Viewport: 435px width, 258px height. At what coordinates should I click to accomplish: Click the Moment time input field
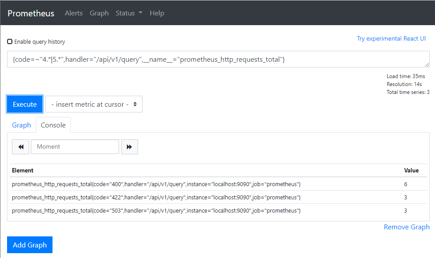[75, 147]
